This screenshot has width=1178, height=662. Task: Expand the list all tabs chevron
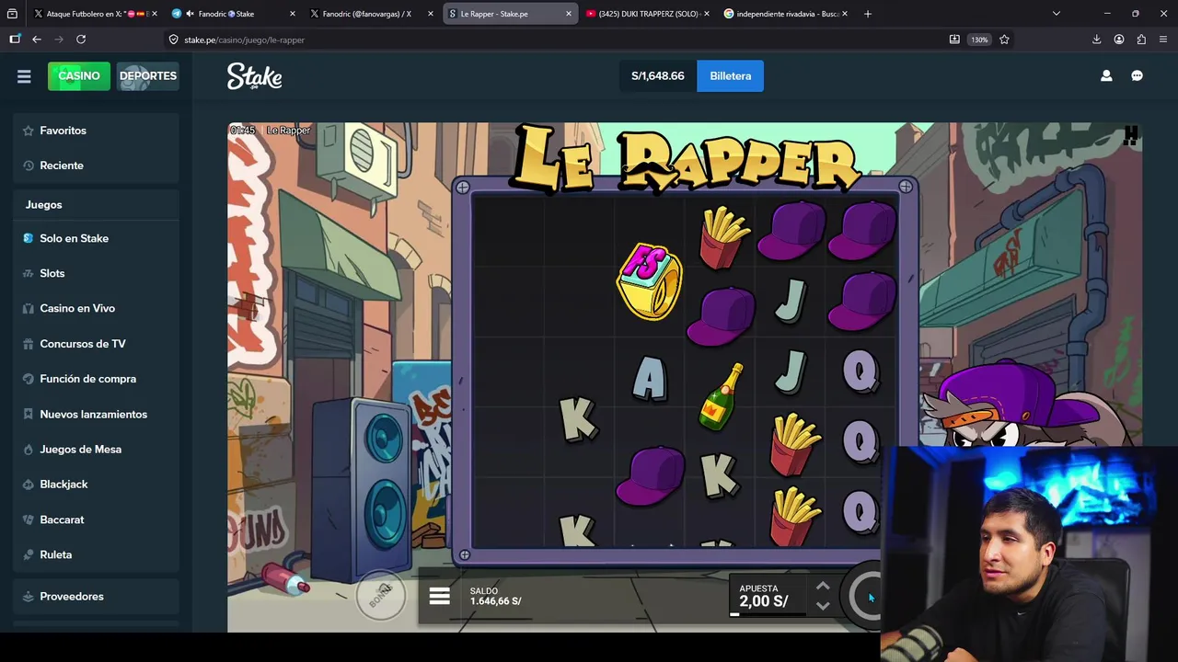click(x=1056, y=14)
